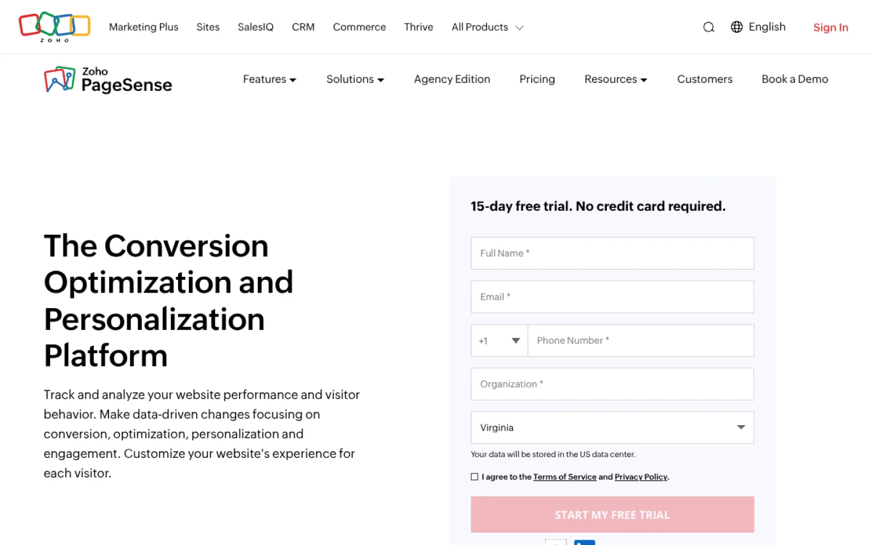Open the Features dropdown menu

(269, 79)
